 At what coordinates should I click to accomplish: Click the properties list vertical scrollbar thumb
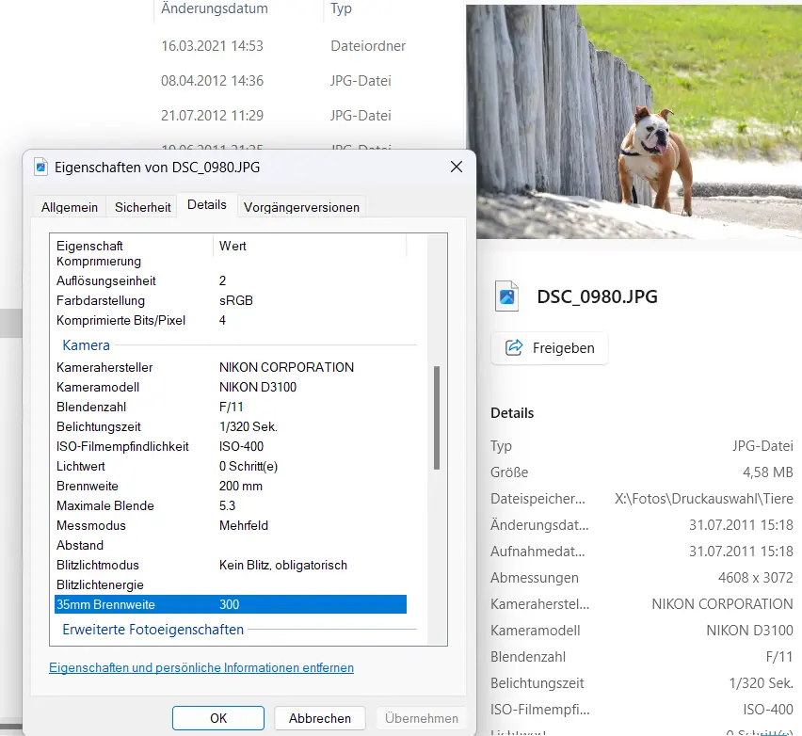[435, 418]
